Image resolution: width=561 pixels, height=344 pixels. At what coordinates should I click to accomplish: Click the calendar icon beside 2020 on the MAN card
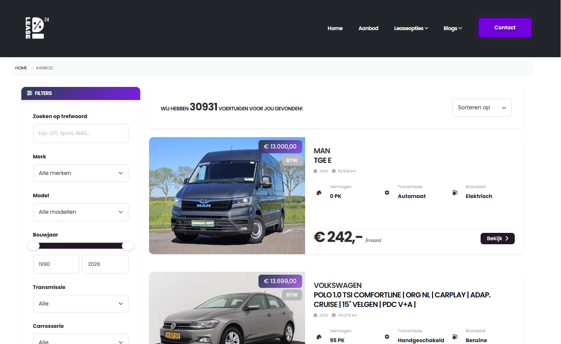pos(315,171)
